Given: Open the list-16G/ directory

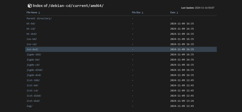Looking at the screenshot, I should tap(33, 80).
